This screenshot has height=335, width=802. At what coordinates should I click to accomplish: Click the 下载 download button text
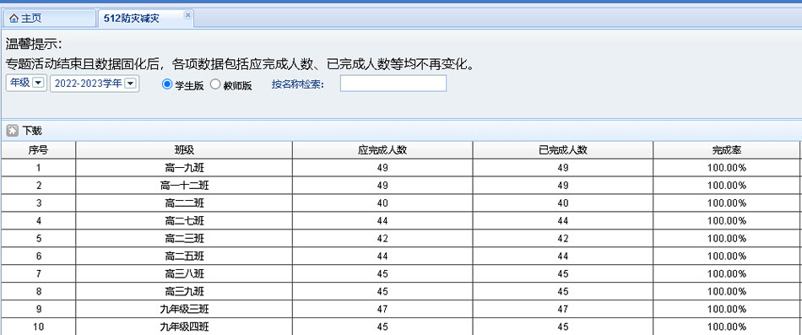tap(32, 131)
